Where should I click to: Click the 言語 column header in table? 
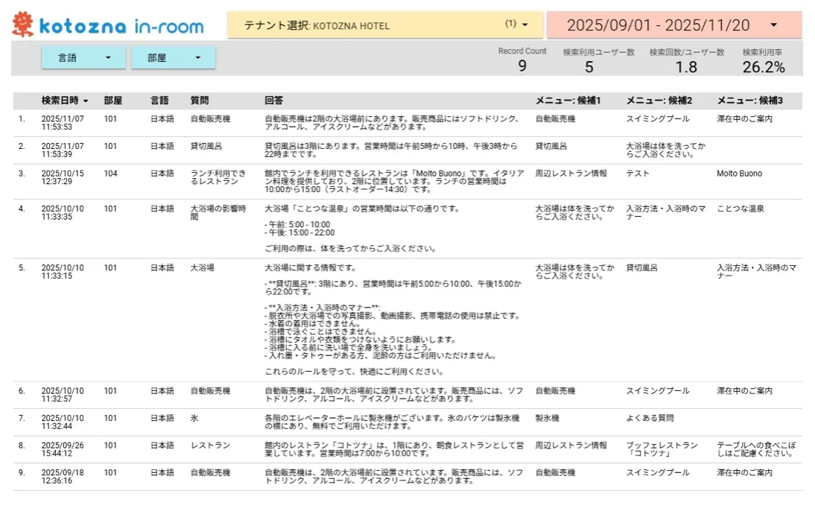coord(159,101)
